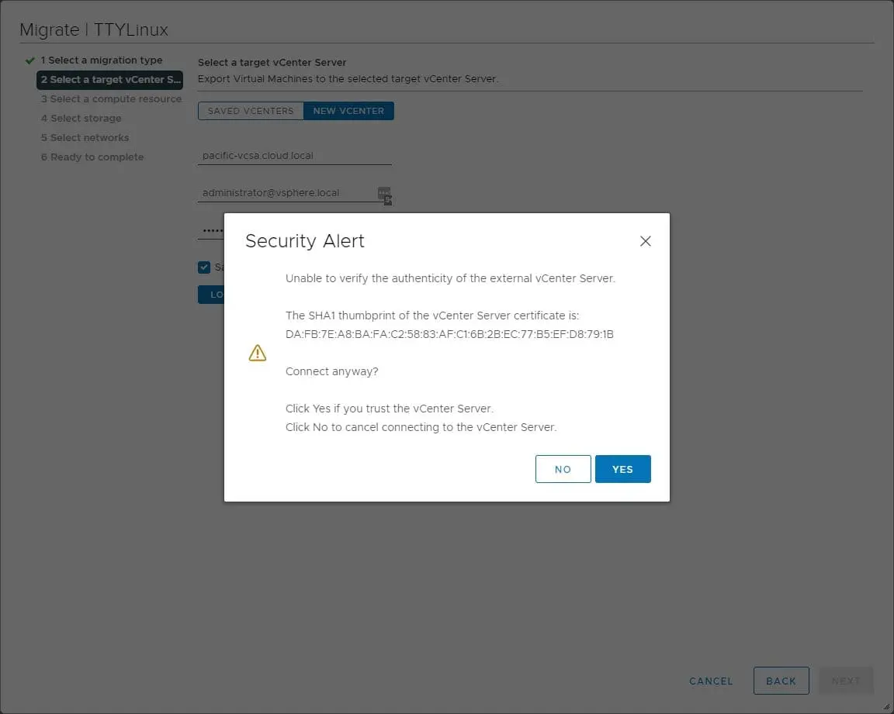This screenshot has width=894, height=714.
Task: Cancel the Migrate wizard
Action: (x=711, y=681)
